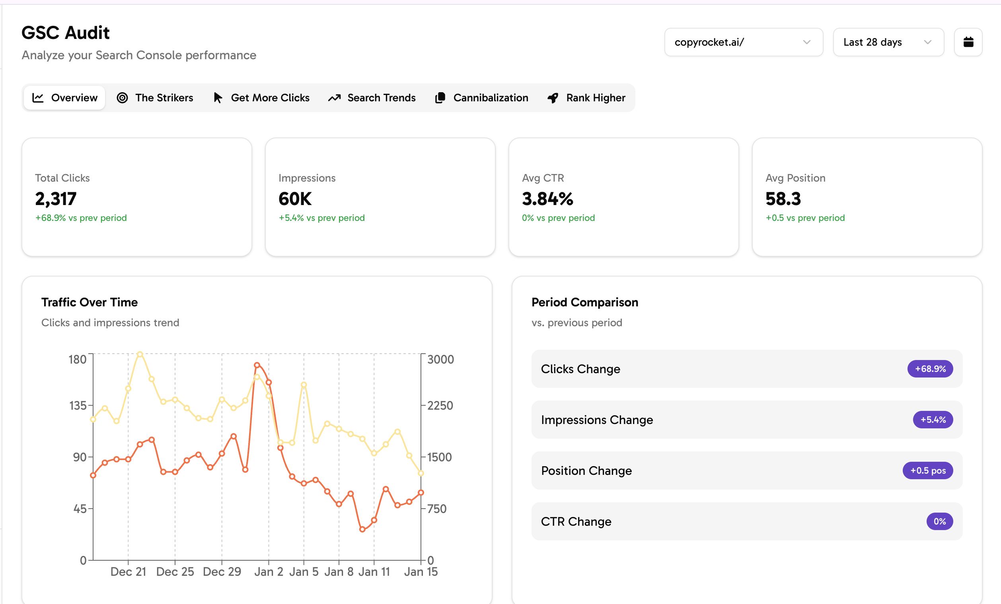Click the rocket icon beside Rank Higher
The width and height of the screenshot is (1001, 604).
tap(553, 97)
